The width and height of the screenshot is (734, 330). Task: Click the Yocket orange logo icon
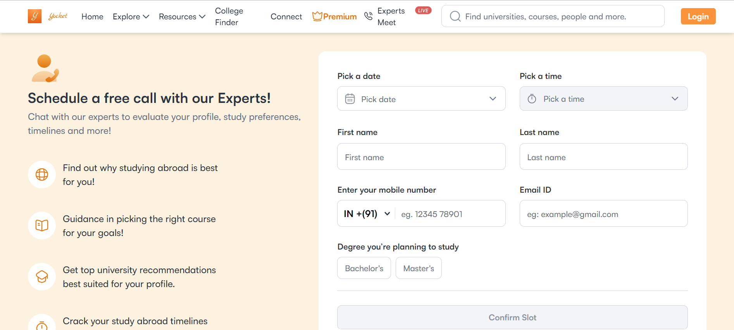[34, 16]
